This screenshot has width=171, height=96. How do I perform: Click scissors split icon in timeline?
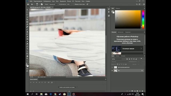[49, 82]
